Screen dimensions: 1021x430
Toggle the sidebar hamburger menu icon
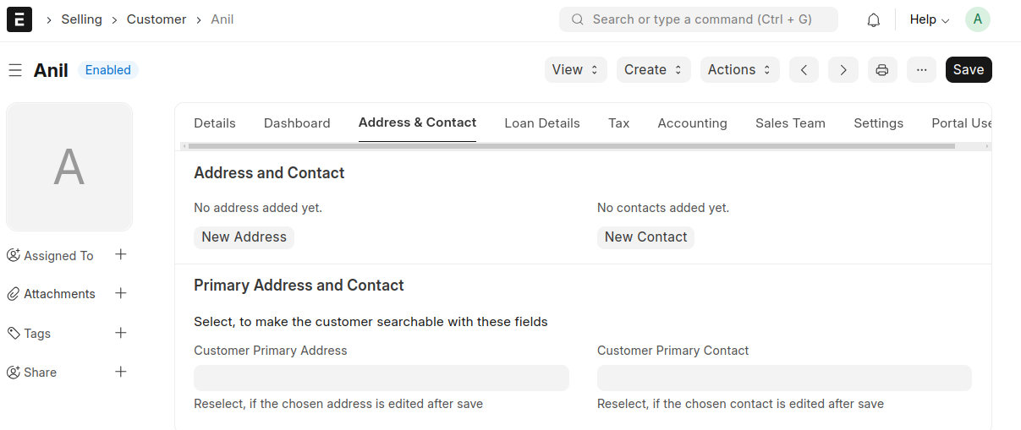coord(15,70)
